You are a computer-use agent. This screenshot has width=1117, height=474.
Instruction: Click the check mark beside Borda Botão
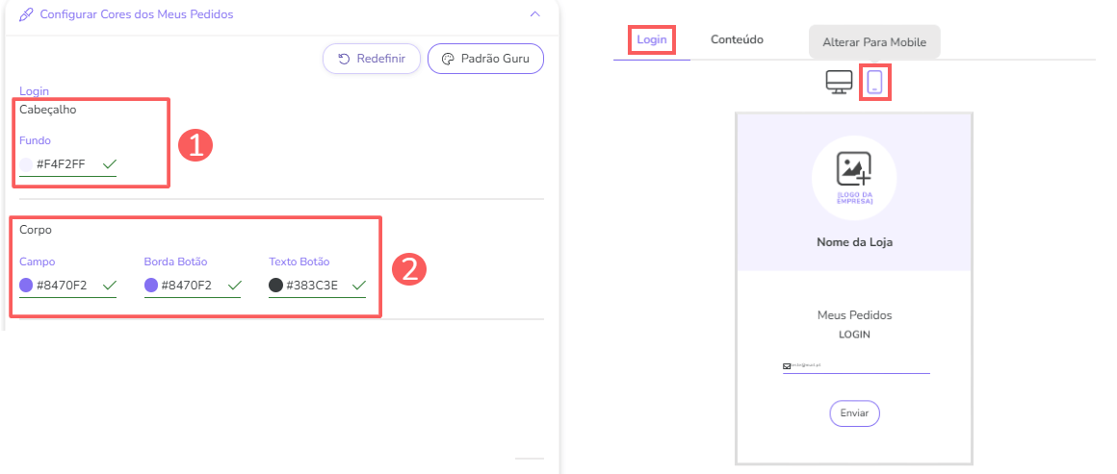tap(235, 286)
